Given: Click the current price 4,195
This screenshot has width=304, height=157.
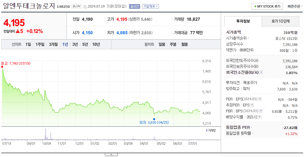Looking at the screenshot, I should 14,23.
